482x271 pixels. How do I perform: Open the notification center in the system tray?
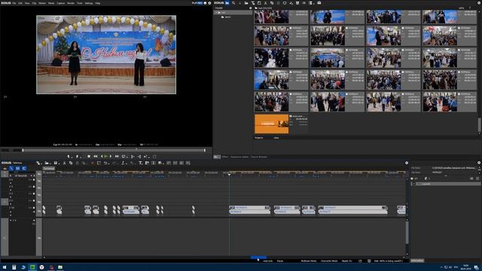[x=476, y=268]
